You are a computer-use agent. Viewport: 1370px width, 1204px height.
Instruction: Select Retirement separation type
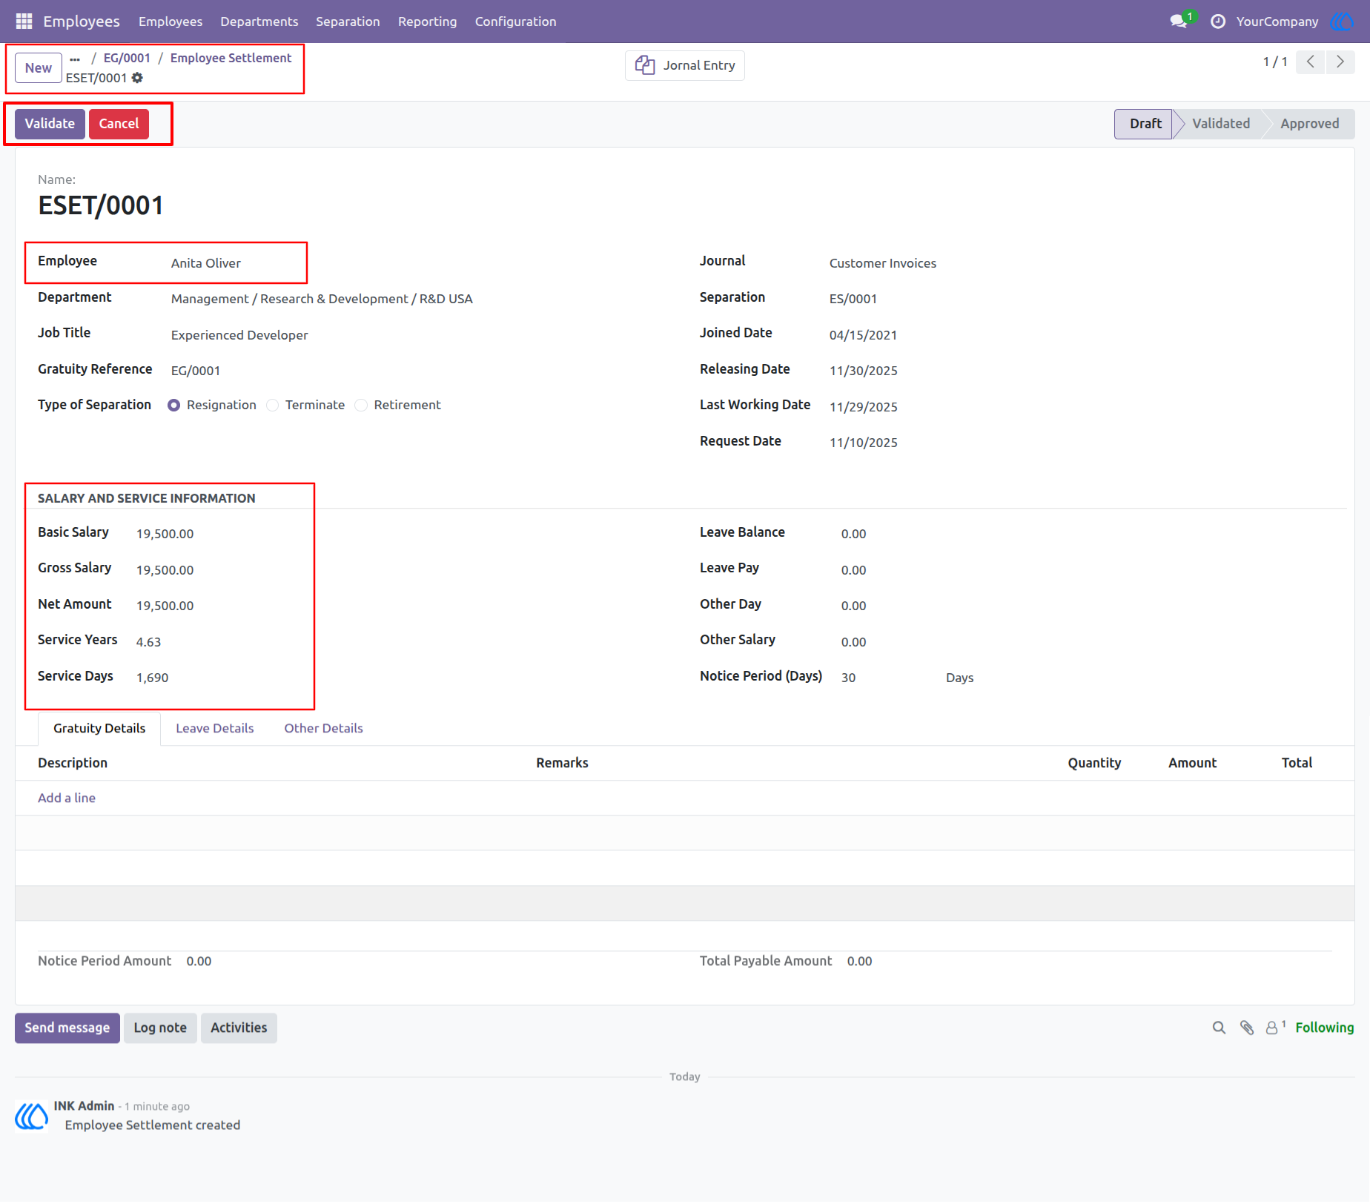[x=361, y=406]
